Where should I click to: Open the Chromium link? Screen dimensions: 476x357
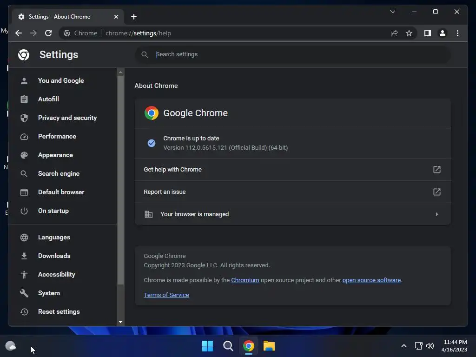(245, 280)
